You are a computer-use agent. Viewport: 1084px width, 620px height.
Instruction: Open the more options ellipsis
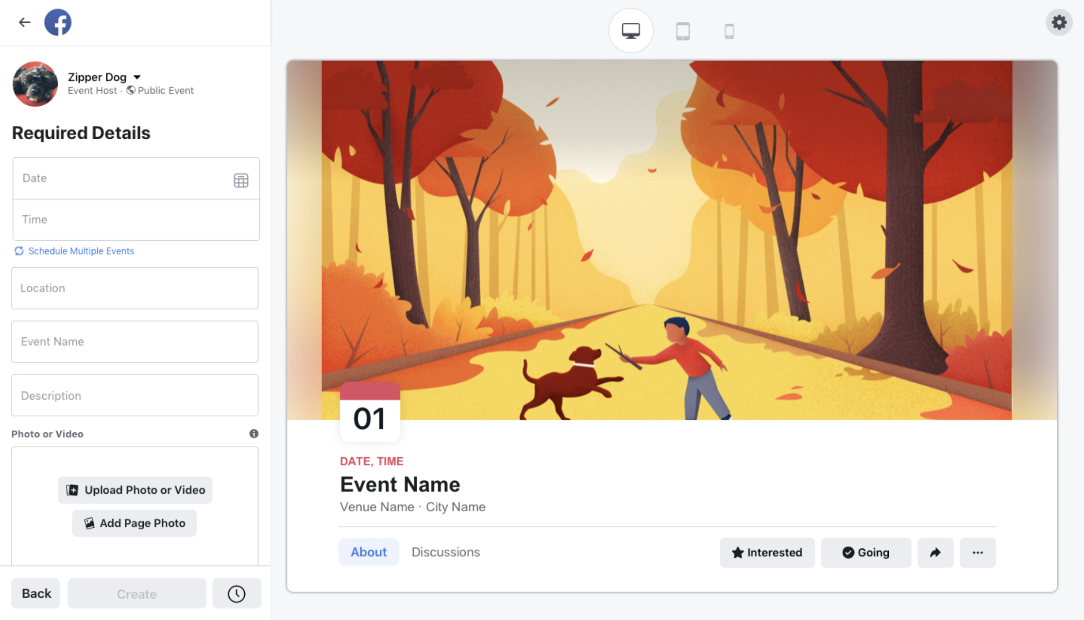tap(978, 553)
